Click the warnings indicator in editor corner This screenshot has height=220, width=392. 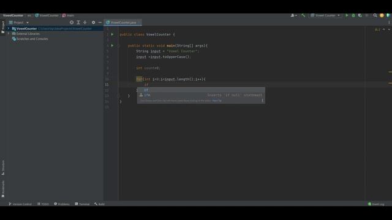(x=377, y=29)
